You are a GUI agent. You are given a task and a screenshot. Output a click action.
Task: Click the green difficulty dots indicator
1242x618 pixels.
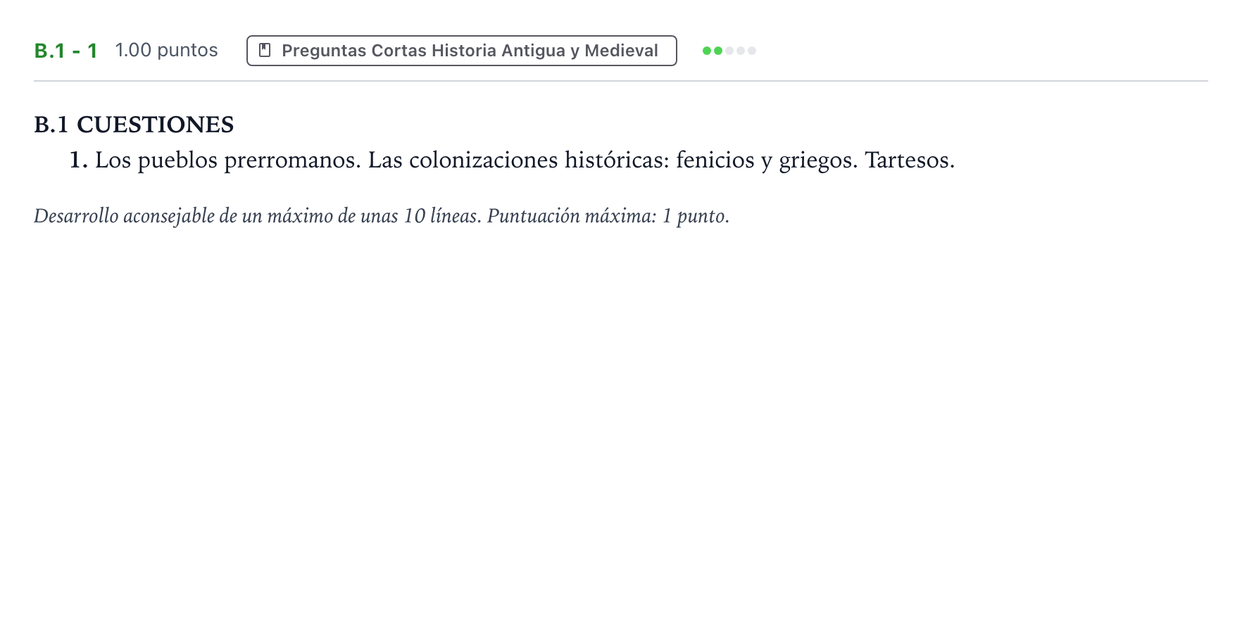pos(729,51)
